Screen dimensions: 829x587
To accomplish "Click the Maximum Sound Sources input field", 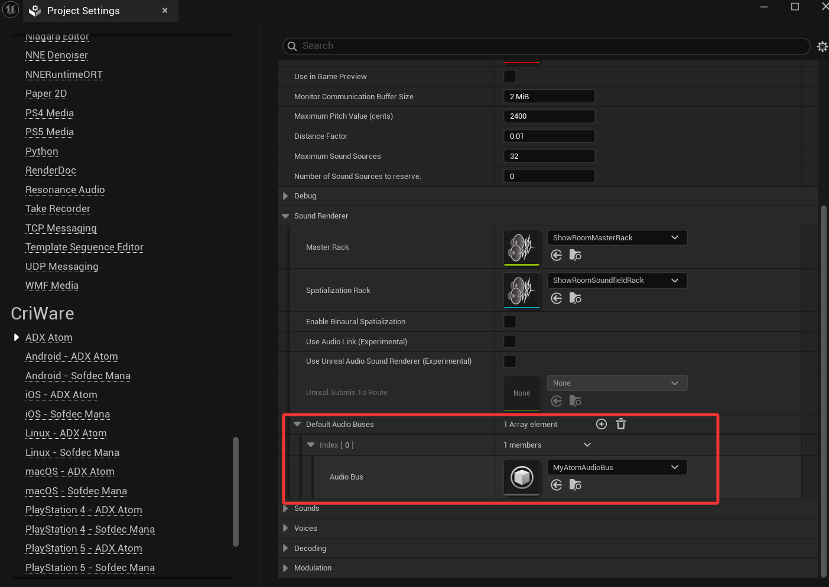I will pos(549,156).
